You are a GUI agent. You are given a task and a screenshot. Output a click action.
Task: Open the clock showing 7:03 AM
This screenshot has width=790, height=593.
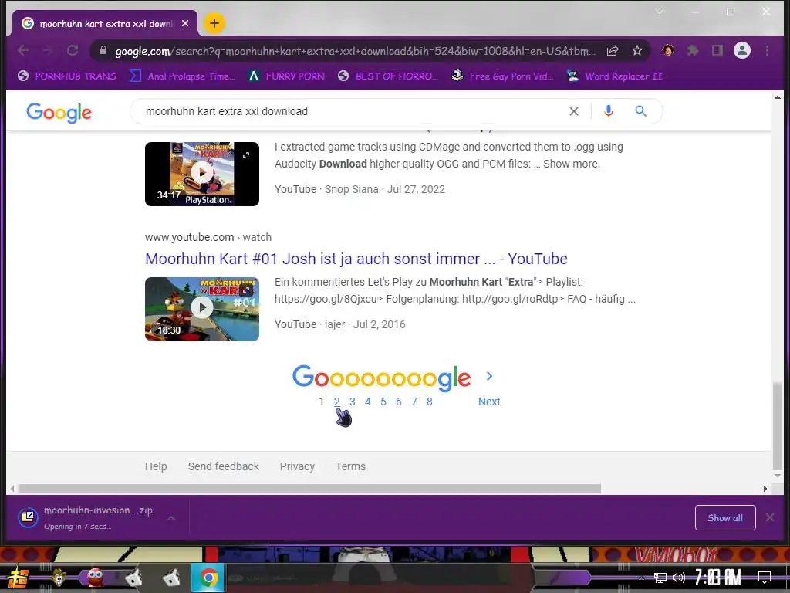pyautogui.click(x=718, y=578)
